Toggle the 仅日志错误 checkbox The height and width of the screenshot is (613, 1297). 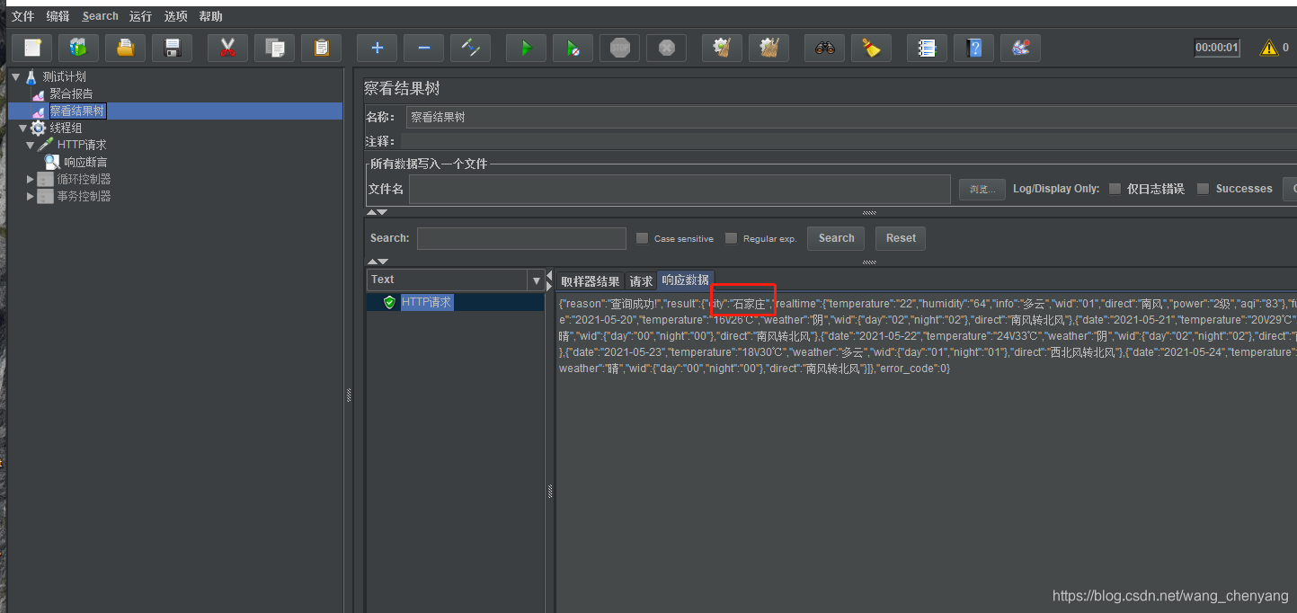(1115, 189)
